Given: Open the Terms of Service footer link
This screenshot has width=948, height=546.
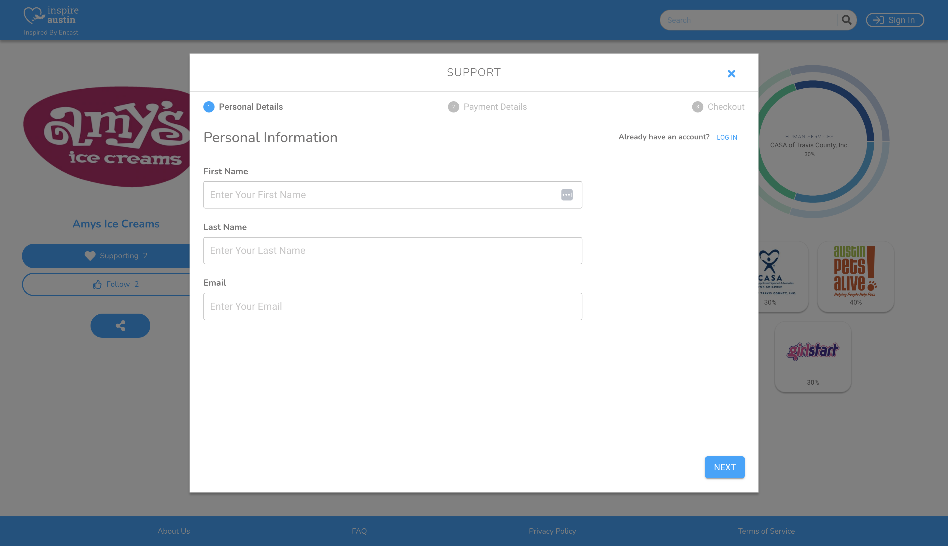Looking at the screenshot, I should 766,531.
